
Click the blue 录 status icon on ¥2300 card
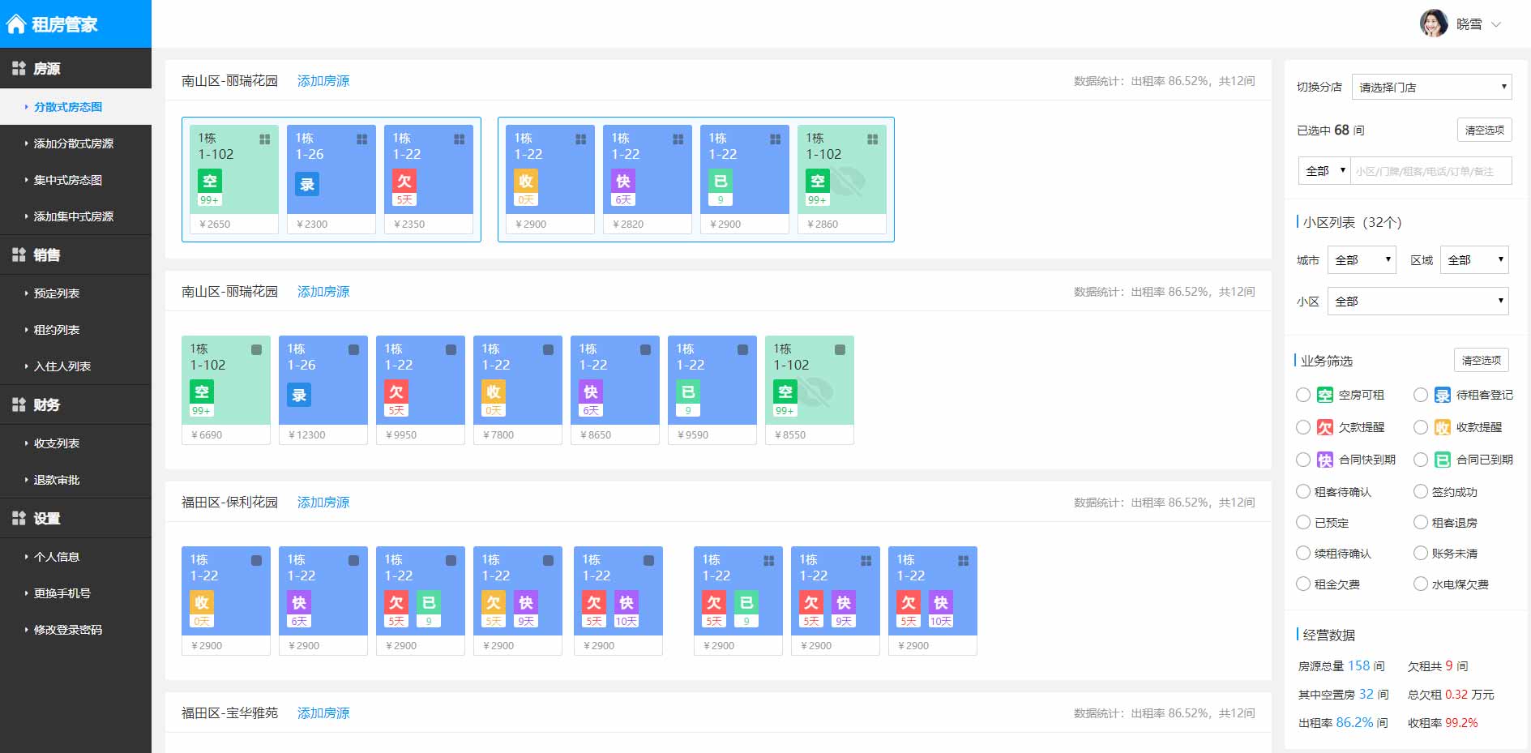307,184
